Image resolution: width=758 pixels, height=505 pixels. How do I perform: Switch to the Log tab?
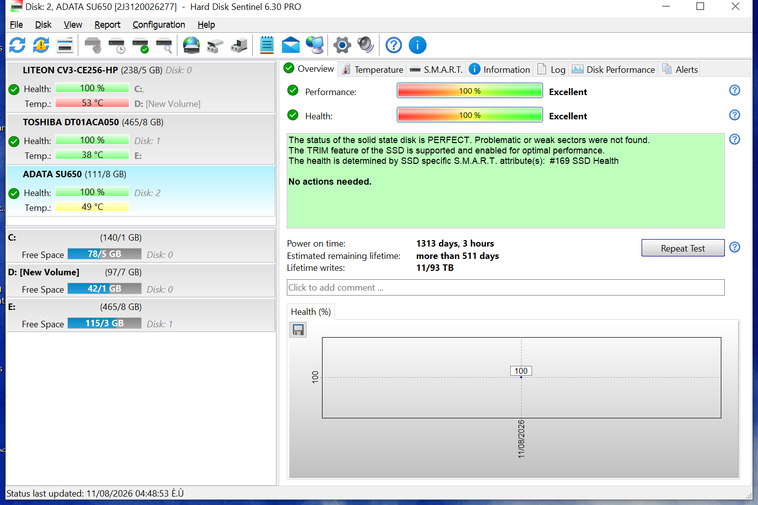tap(551, 70)
